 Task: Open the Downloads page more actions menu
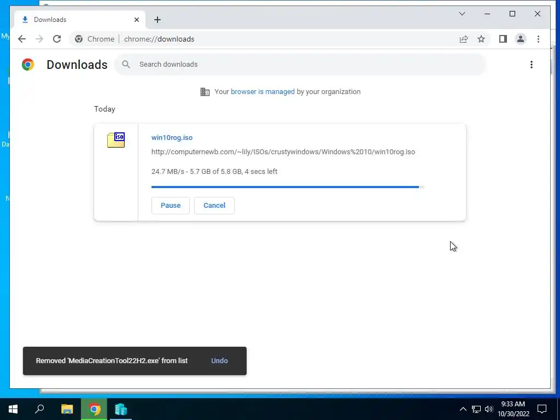point(532,65)
